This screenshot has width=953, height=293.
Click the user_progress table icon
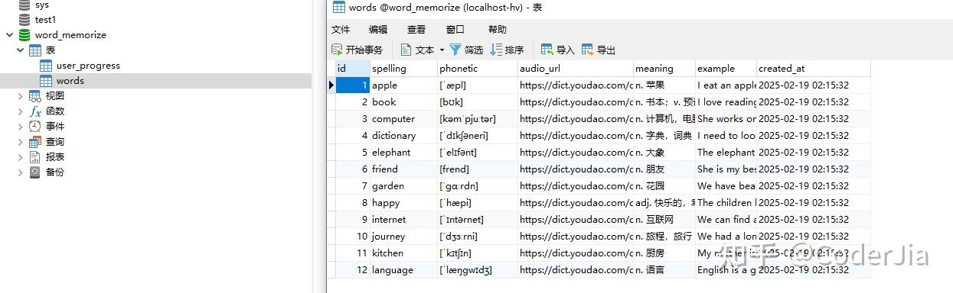point(46,66)
